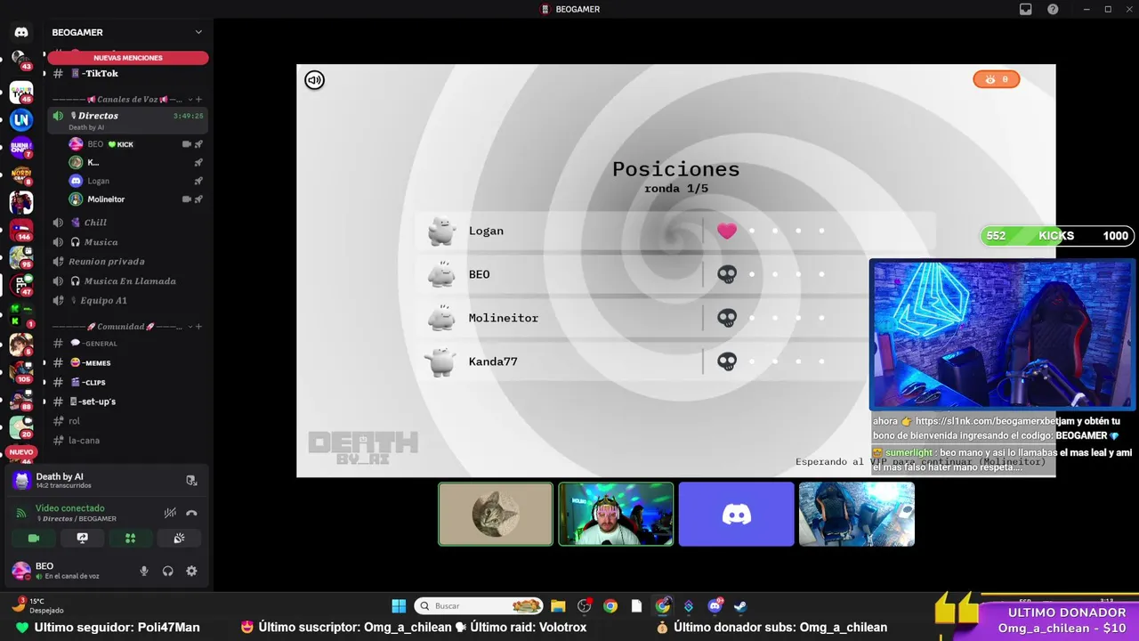This screenshot has width=1139, height=641.
Task: Open the TikTok text channel
Action: [128, 74]
